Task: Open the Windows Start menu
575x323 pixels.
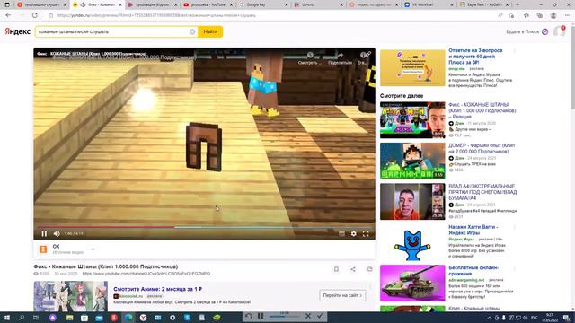Action: (7, 317)
